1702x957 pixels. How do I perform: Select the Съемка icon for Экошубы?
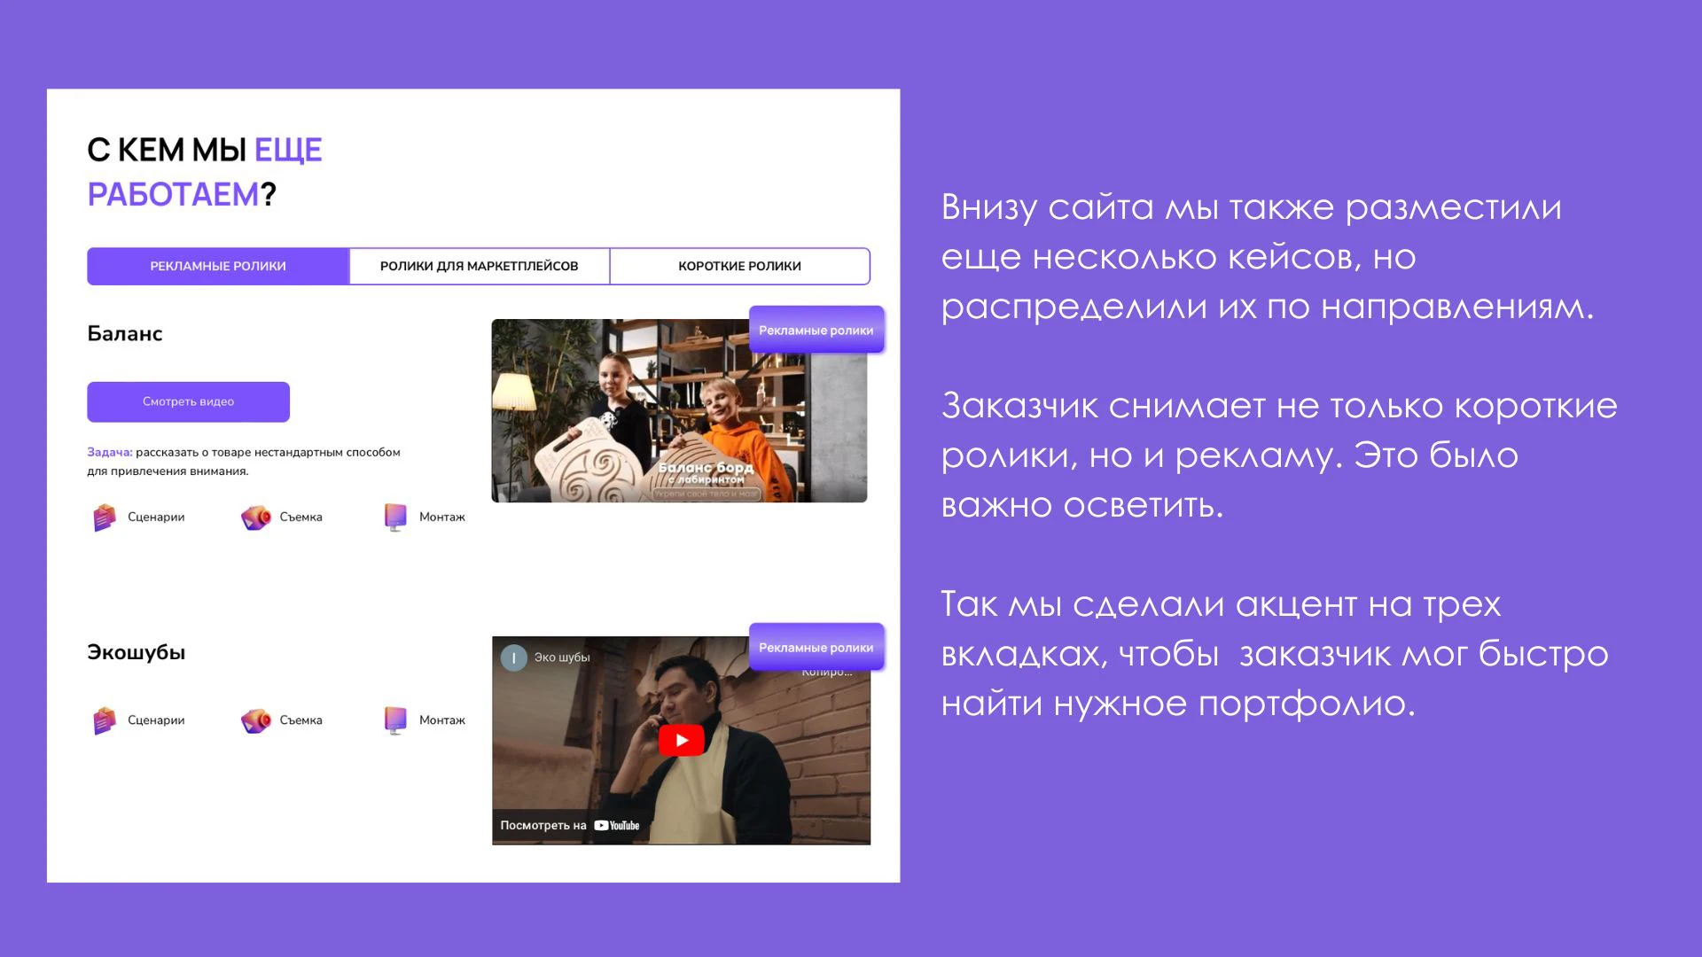point(254,720)
